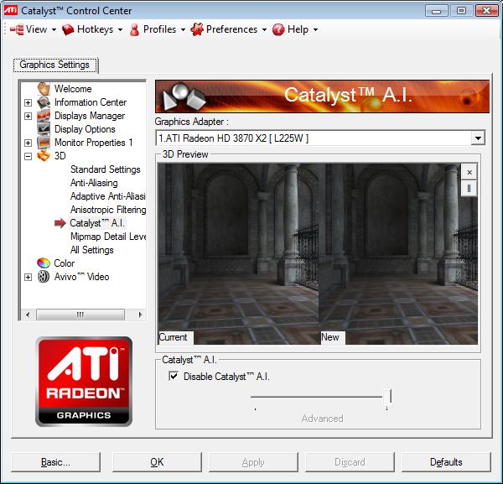Open the Profiles dropdown arrow
This screenshot has width=503, height=484.
pos(183,30)
